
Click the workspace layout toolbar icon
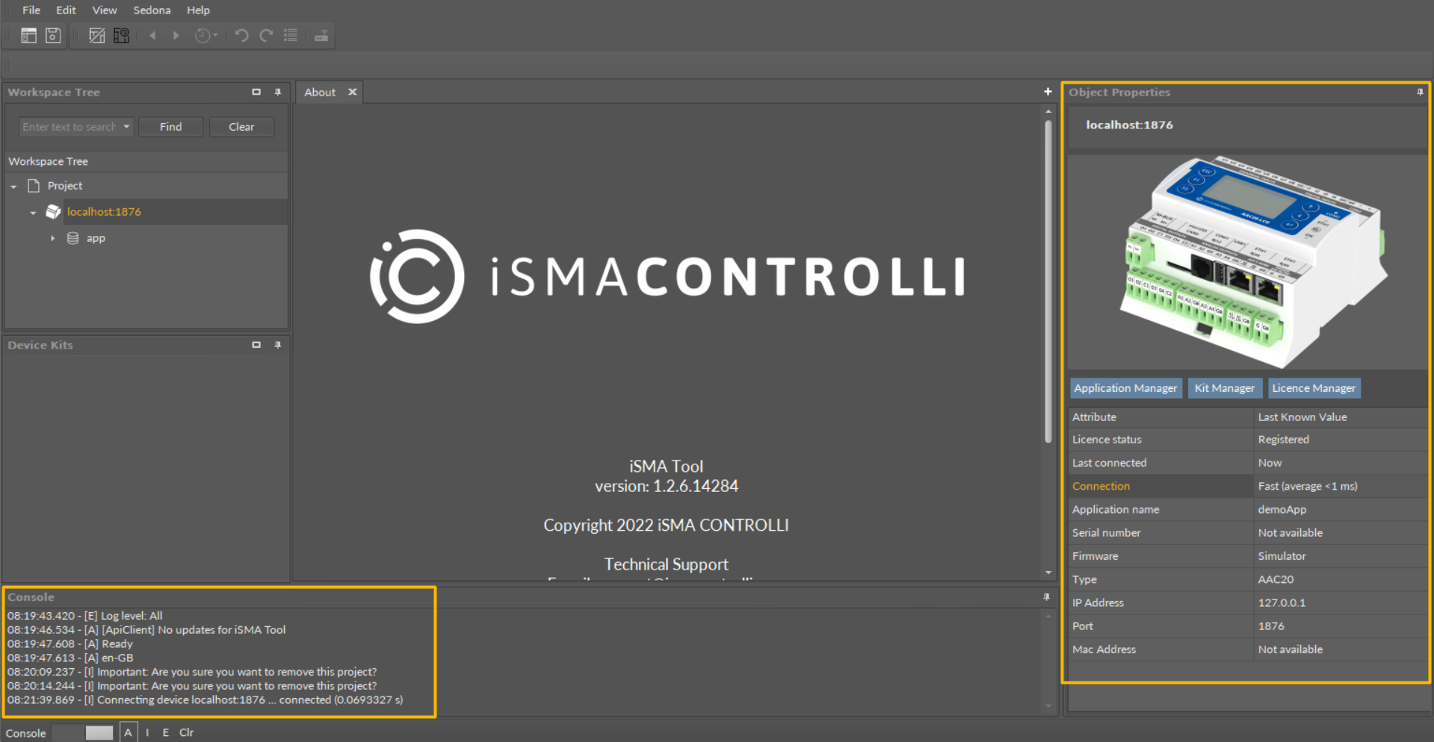28,35
